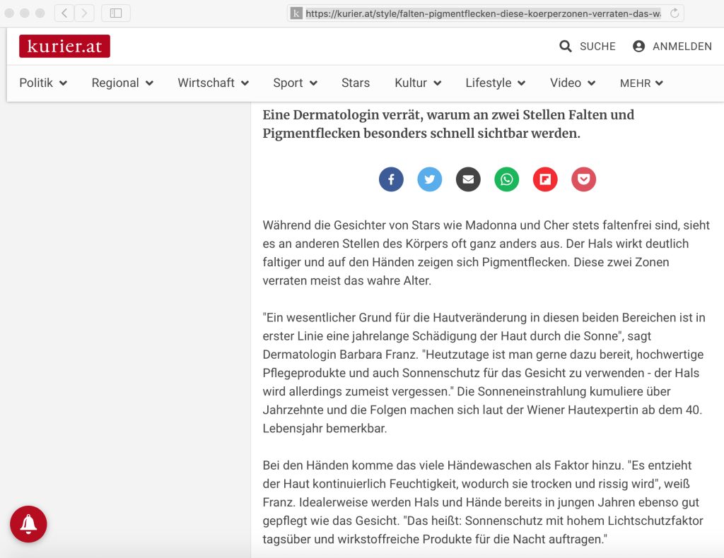Reload page in address bar
The image size is (724, 558).
coord(675,13)
